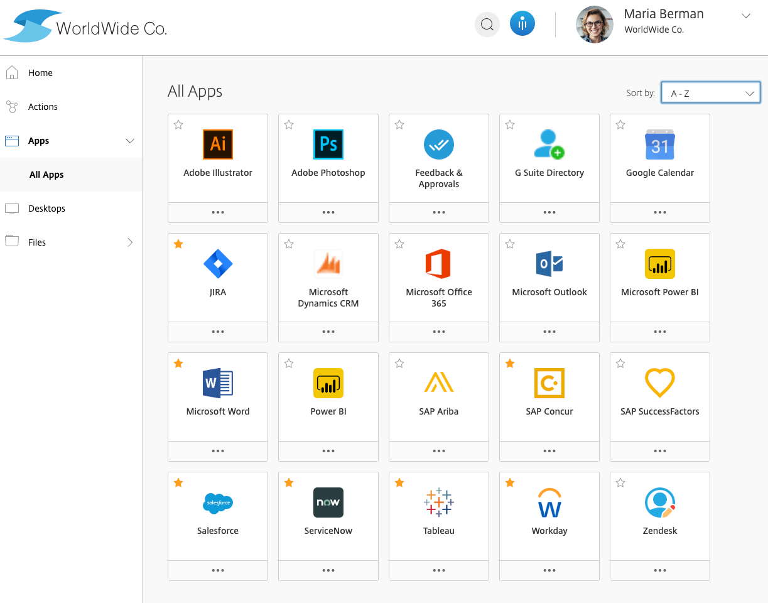Screen dimensions: 768x603
Task: Expand the Files sidebar chevron
Action: 130,242
